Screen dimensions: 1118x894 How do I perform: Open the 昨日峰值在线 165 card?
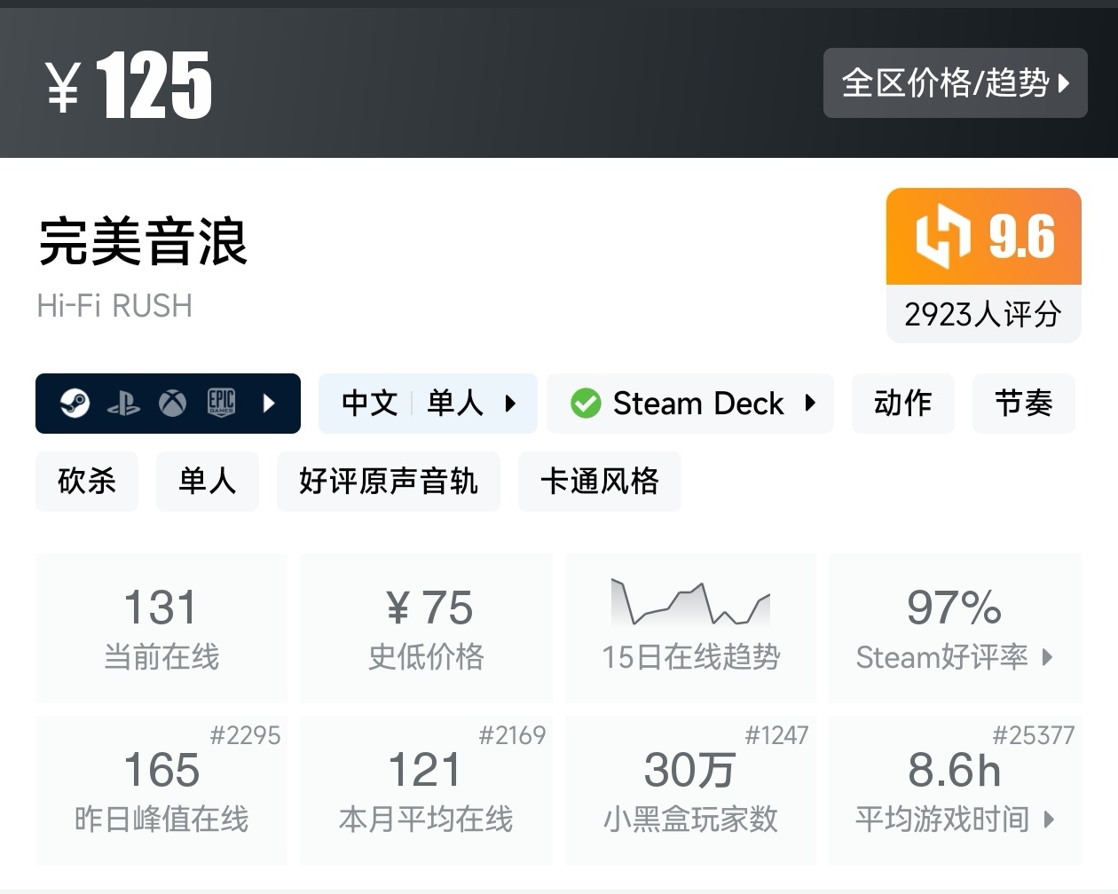pos(161,790)
